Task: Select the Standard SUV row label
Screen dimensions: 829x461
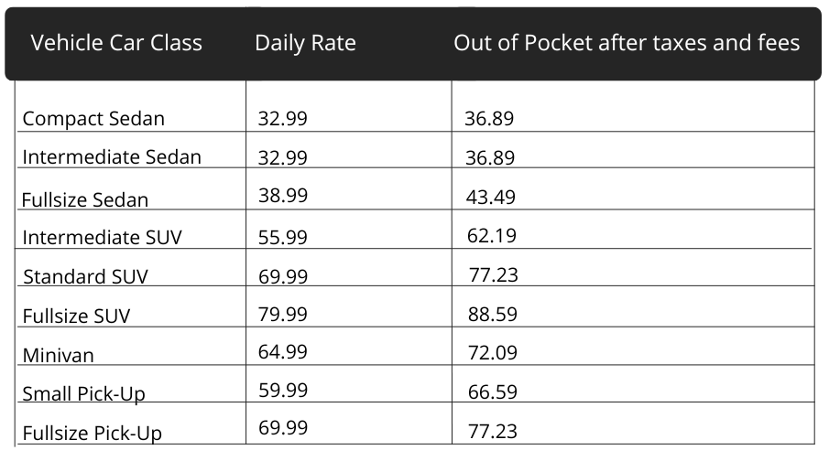Action: [85, 276]
